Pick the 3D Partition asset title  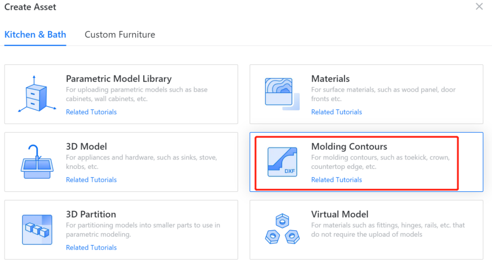coord(91,214)
